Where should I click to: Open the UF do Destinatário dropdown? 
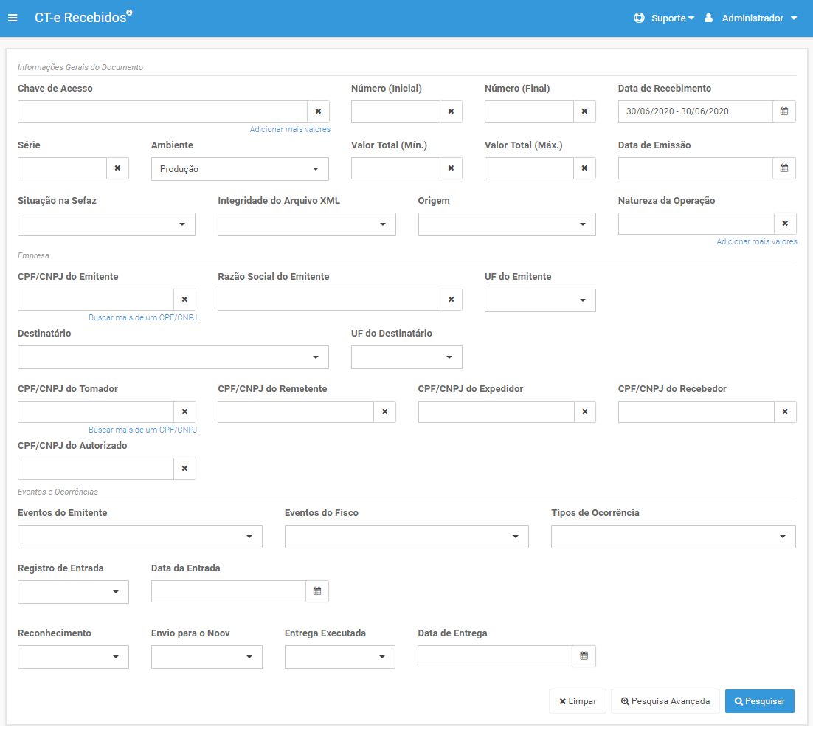406,357
